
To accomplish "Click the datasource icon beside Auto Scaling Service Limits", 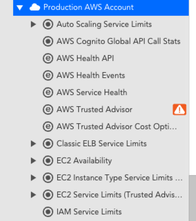I will (48, 24).
